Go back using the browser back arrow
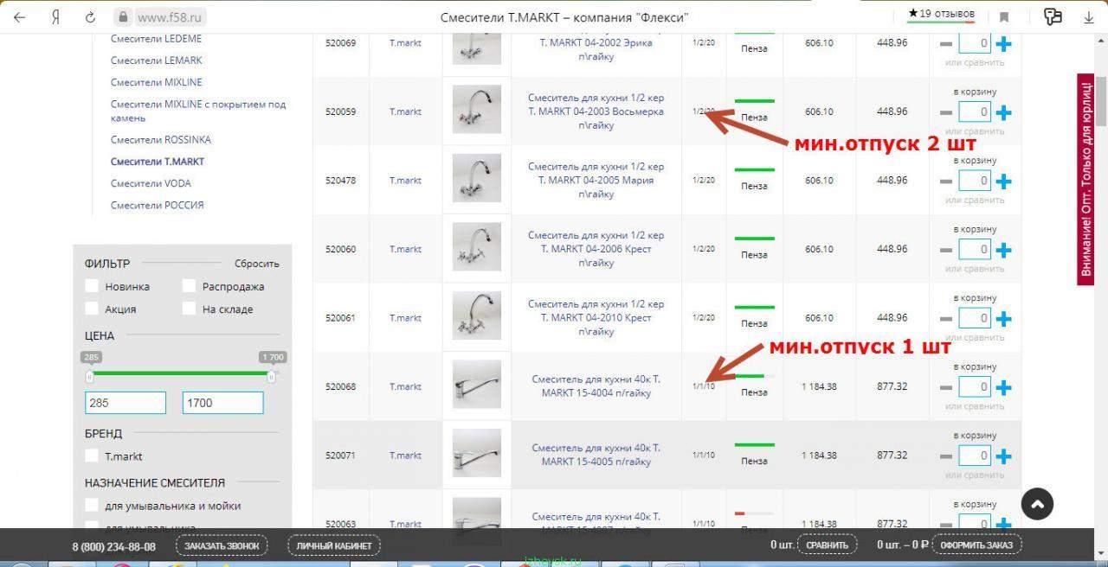Image resolution: width=1108 pixels, height=567 pixels. tap(19, 17)
